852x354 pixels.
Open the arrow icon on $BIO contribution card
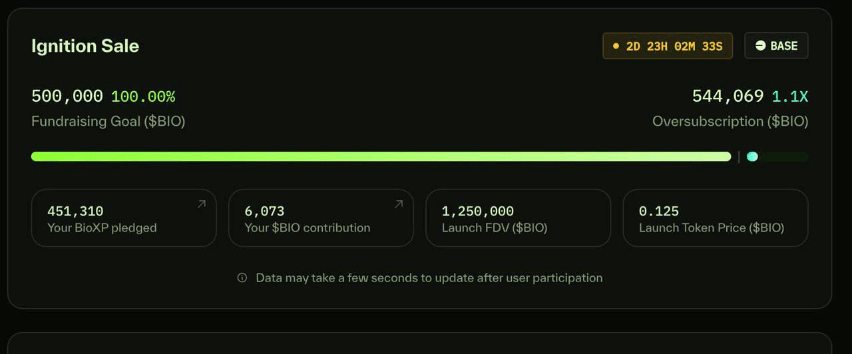pyautogui.click(x=399, y=204)
